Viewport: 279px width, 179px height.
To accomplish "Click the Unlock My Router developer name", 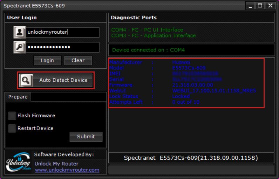I will pos(56,164).
